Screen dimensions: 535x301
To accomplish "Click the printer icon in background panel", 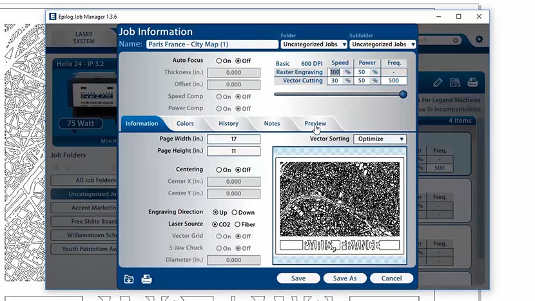I will (472, 83).
